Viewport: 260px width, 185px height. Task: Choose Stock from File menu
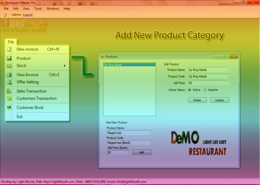[x=38, y=66]
